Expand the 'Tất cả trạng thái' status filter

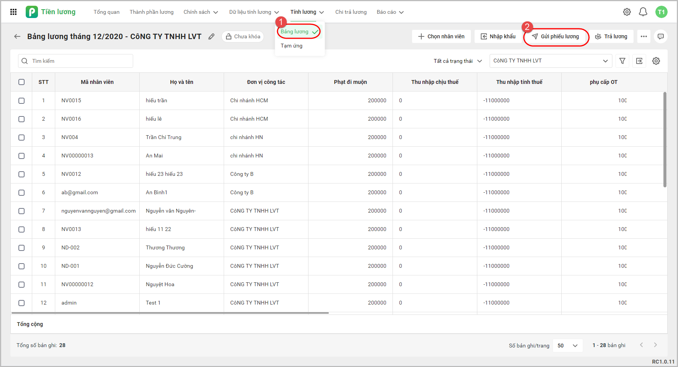(x=457, y=61)
